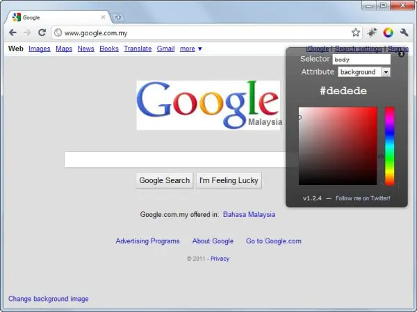This screenshot has width=417, height=312.
Task: Bookmark page with the star icon
Action: [356, 33]
